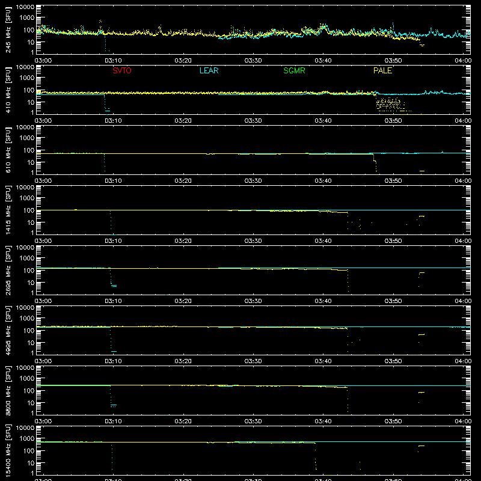
Task: Click the 03:00 tick under the 610 MHz plot
Action: click(43, 181)
